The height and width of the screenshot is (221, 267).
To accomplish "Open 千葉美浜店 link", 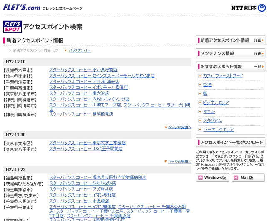I will coord(98,216).
